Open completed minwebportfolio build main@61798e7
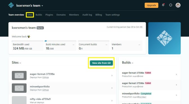The image size is (189, 104). point(150,95)
